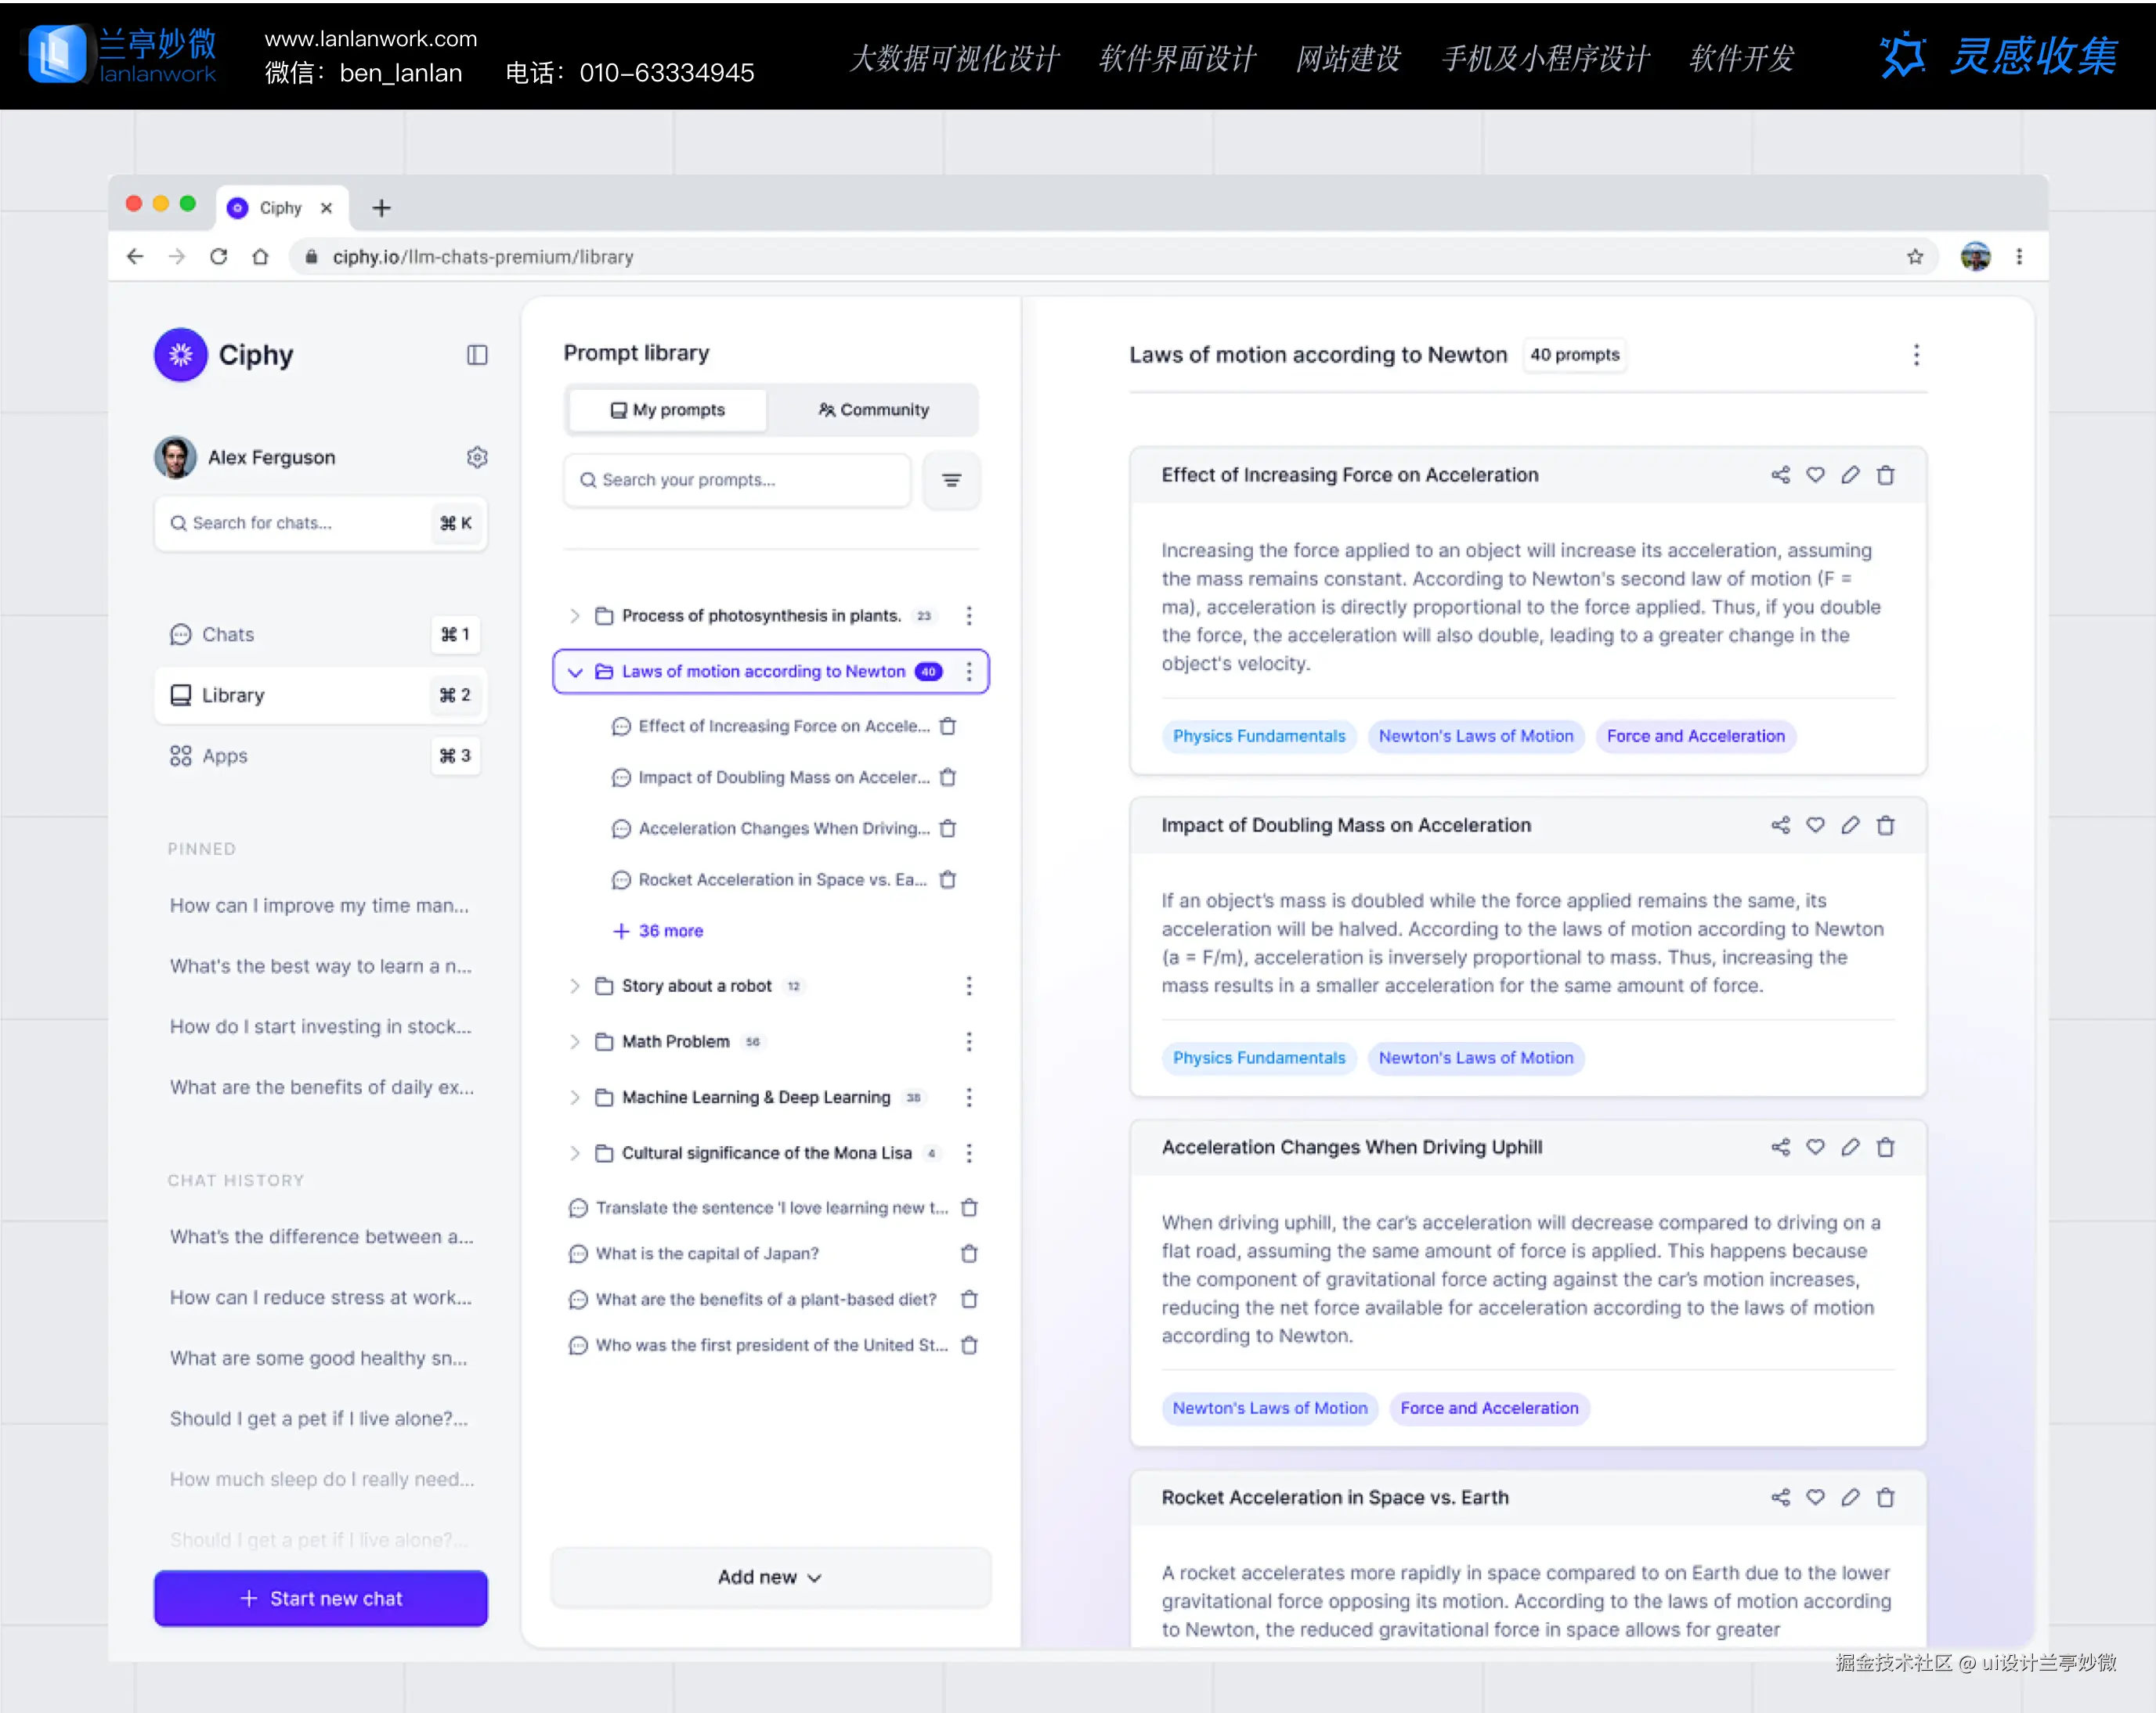This screenshot has width=2156, height=1713.
Task: Open Library in the sidebar
Action: click(320, 694)
